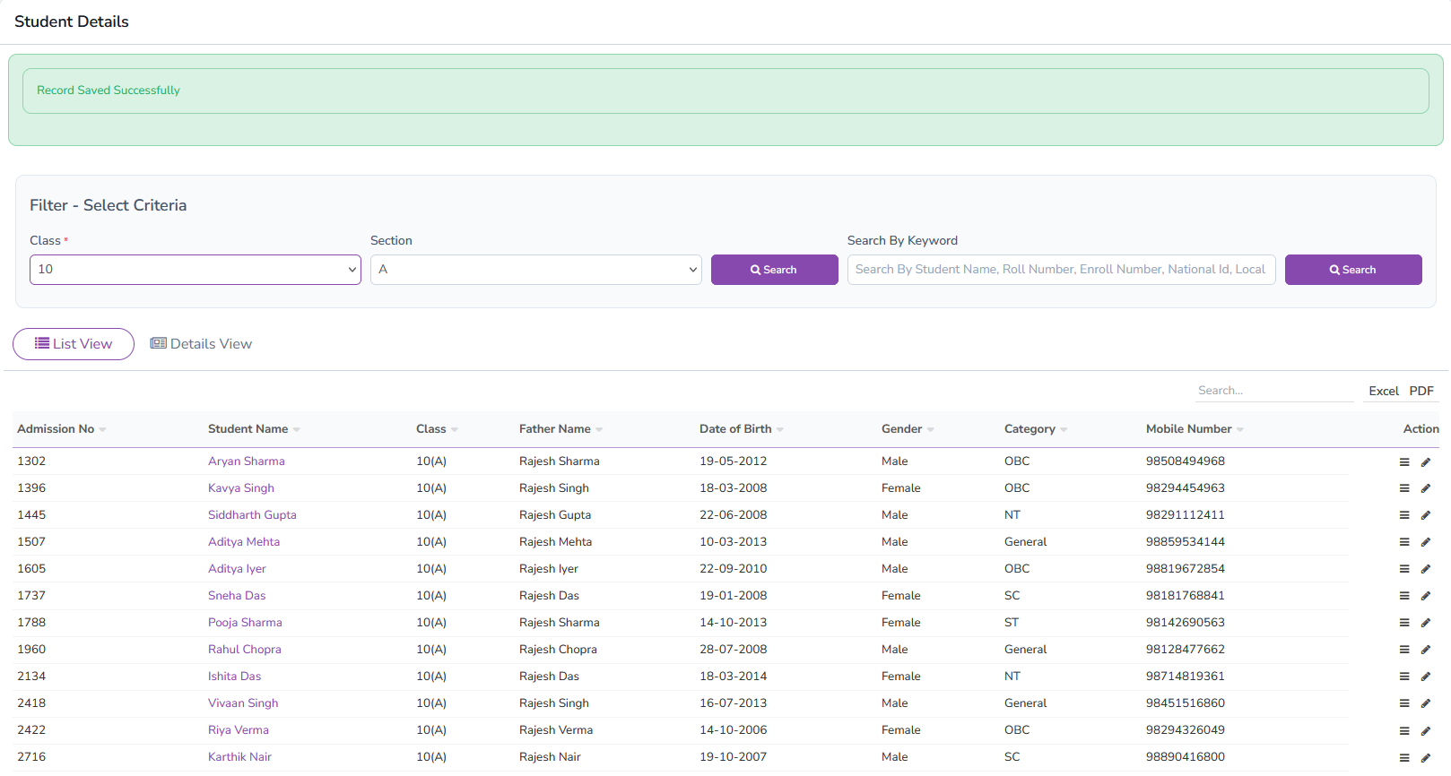
Task: Click the menu icon for Aryan Sharma's row
Action: [x=1404, y=462]
